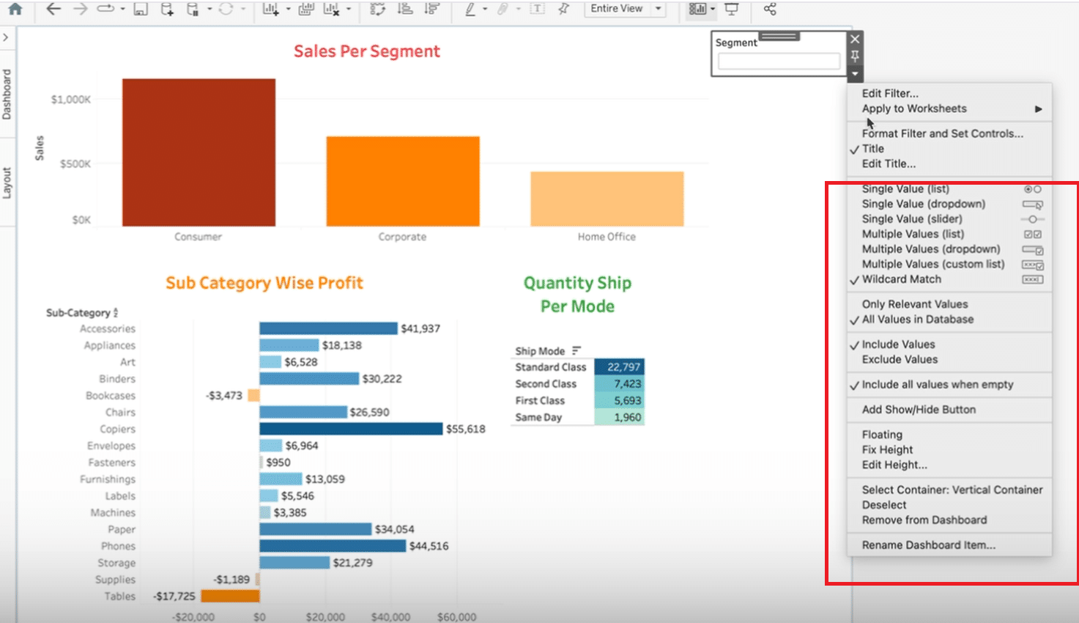Click the Segment filter text input
The height and width of the screenshot is (623, 1079).
click(779, 62)
